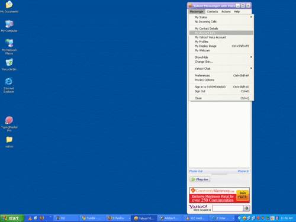Image resolution: width=296 pixels, height=222 pixels.
Task: Switch to Tumblr Chrome taskbar button
Action: point(92,218)
